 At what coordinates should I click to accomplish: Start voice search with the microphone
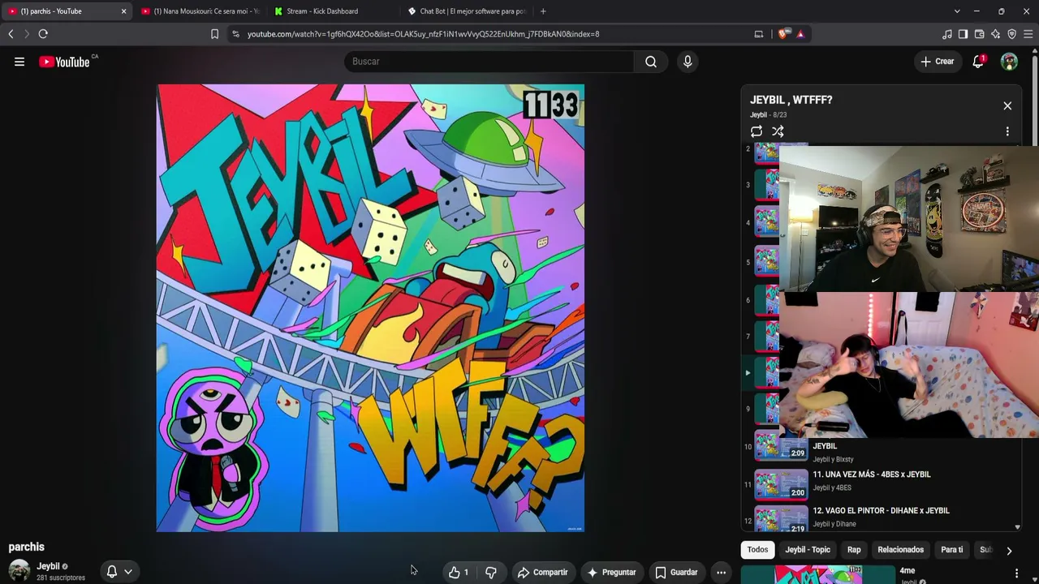point(688,62)
